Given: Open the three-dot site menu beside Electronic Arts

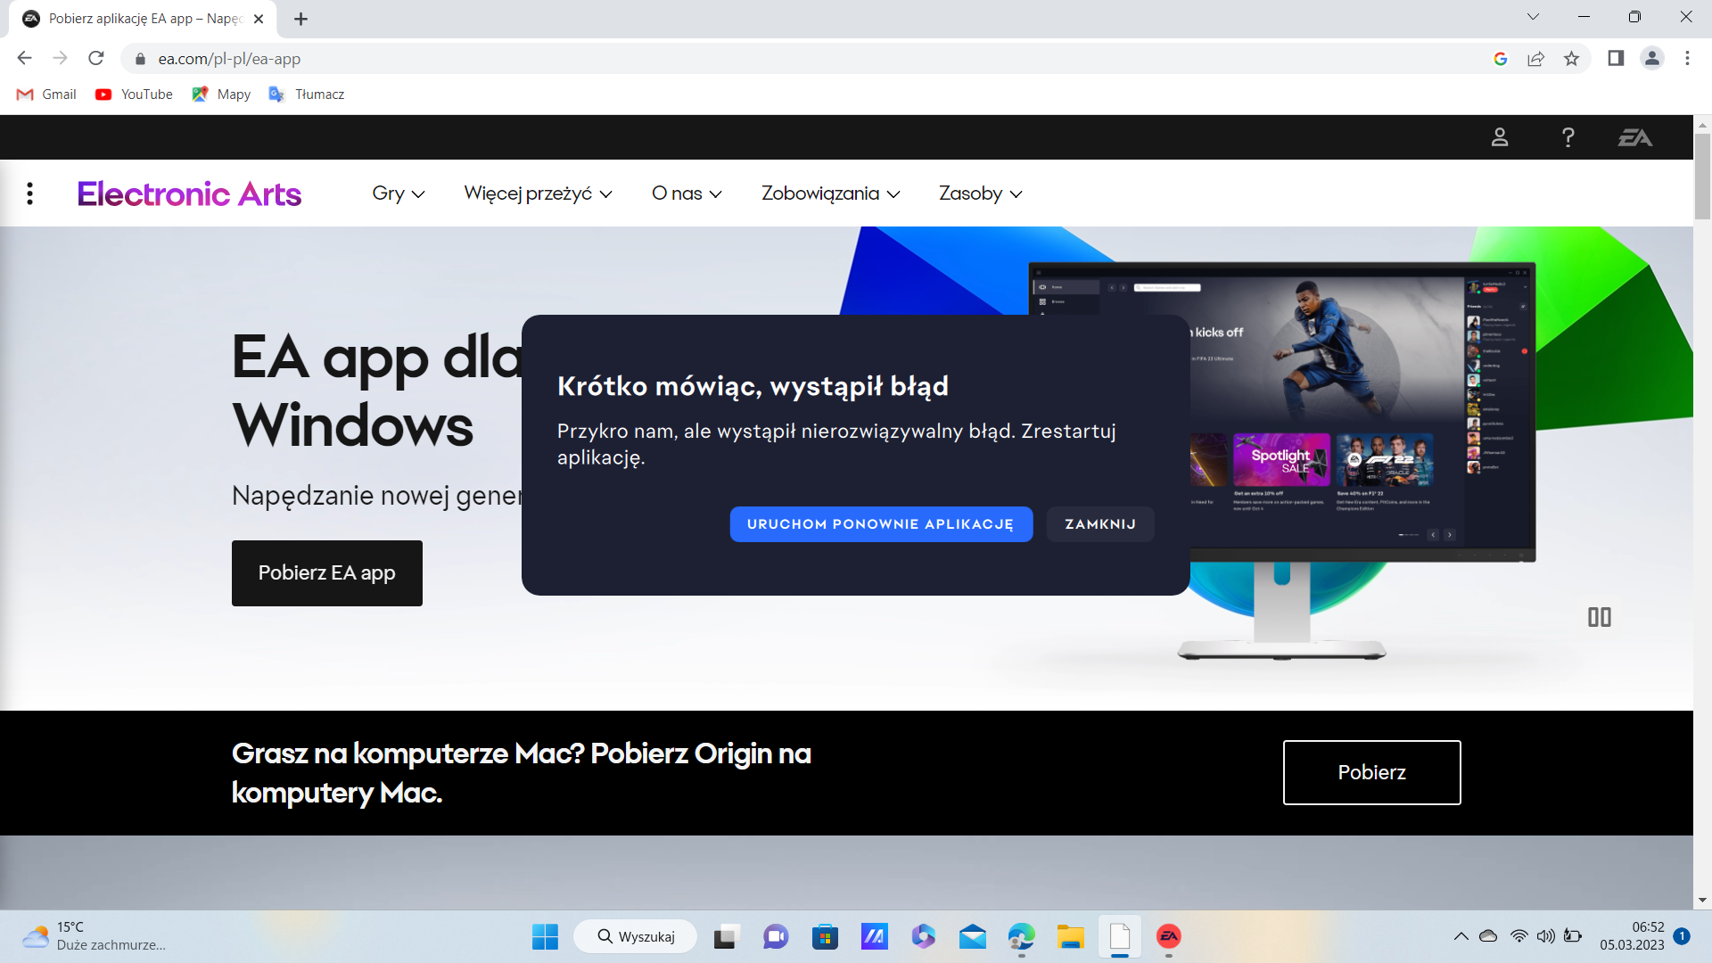Looking at the screenshot, I should point(30,193).
